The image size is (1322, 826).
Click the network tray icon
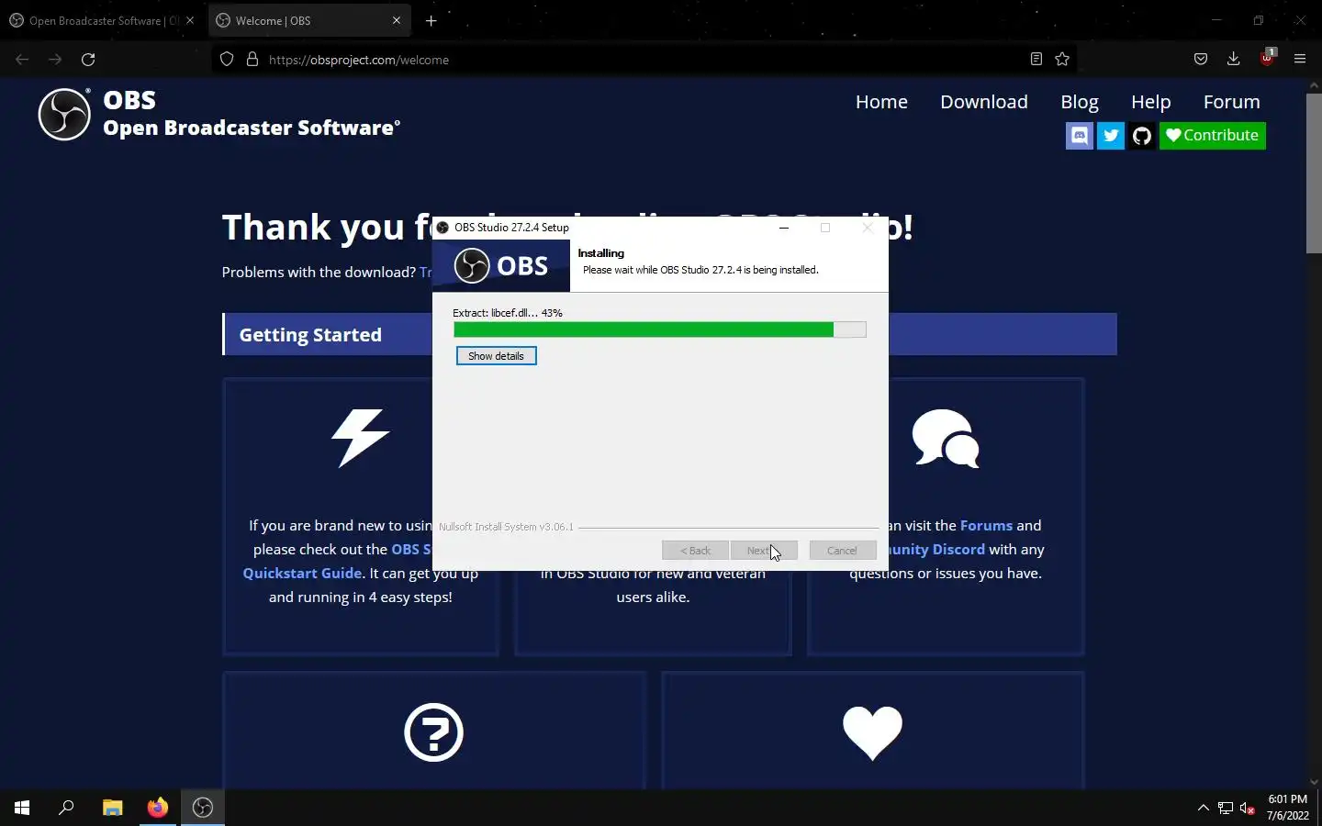click(1226, 808)
